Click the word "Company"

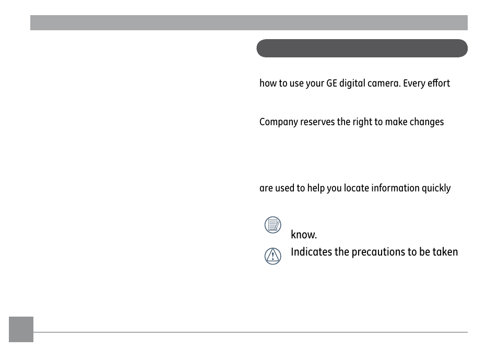(x=279, y=122)
